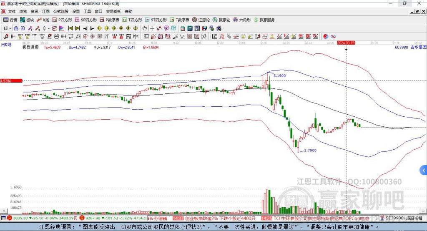Click the floppy disk save icon
The width and height of the screenshot is (427, 231).
pos(204,28)
